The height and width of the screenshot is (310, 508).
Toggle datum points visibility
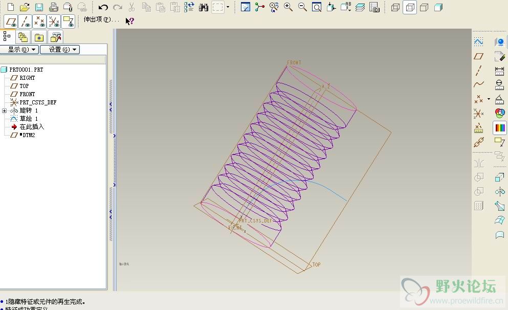(x=39, y=21)
